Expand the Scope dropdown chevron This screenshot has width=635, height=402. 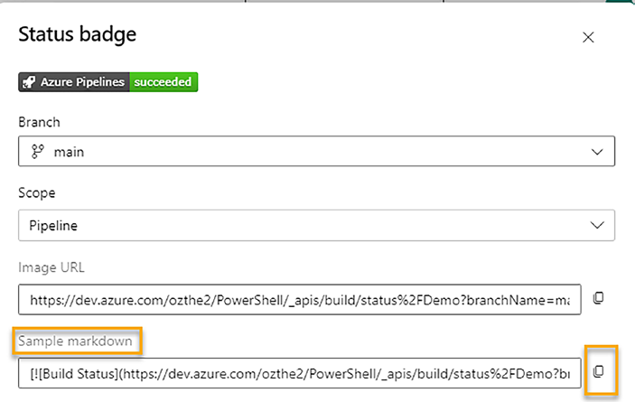coord(597,225)
